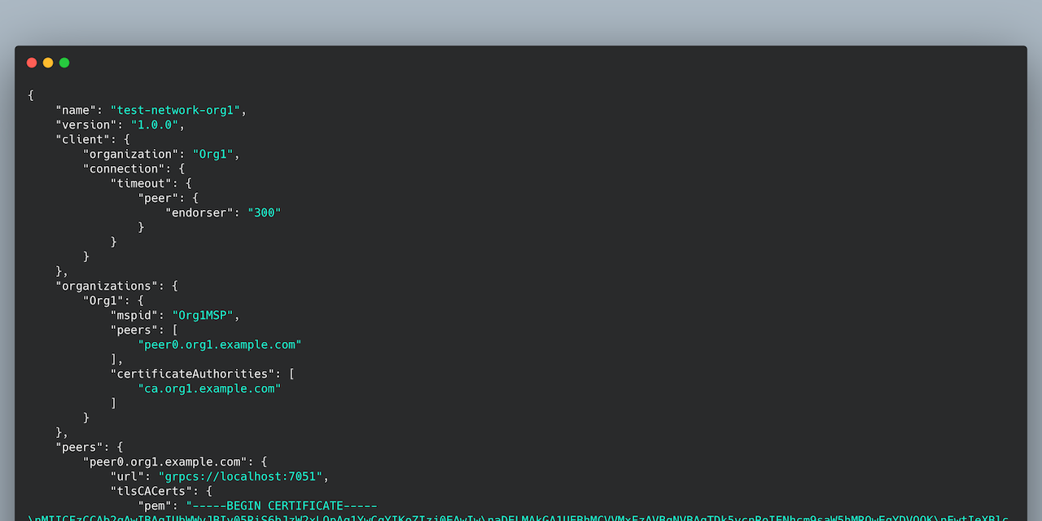Click the "url" key
This screenshot has height=521, width=1042.
coord(127,476)
